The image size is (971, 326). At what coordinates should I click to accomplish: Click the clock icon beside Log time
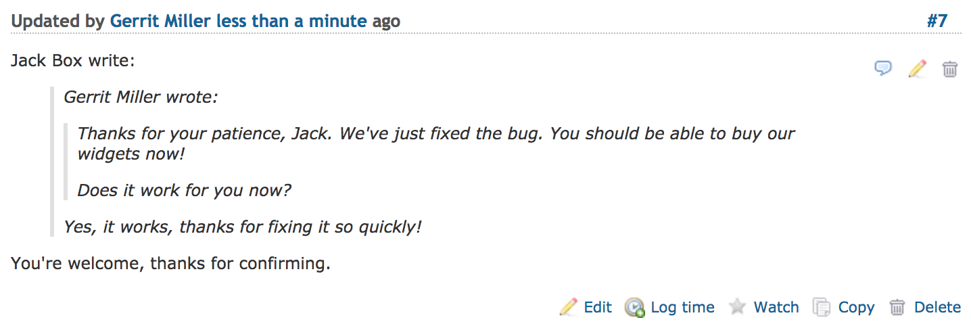click(634, 307)
